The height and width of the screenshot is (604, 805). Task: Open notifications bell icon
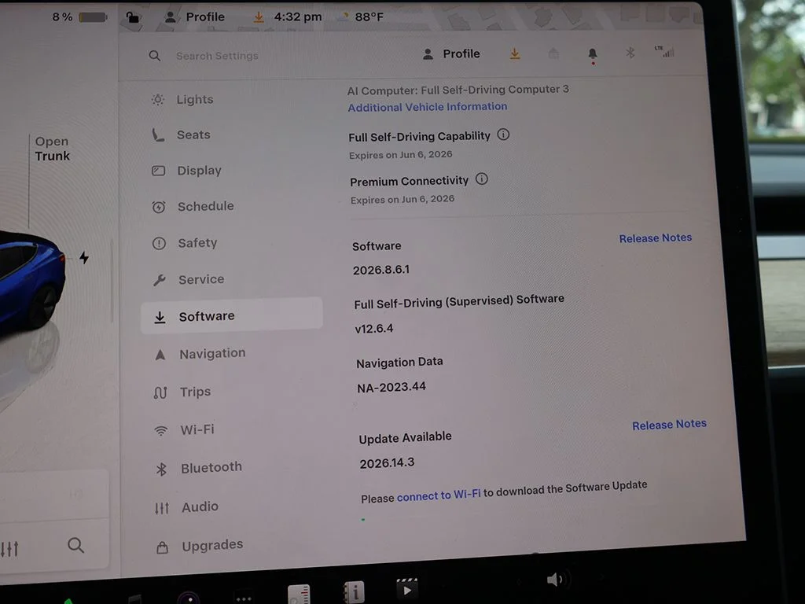593,54
